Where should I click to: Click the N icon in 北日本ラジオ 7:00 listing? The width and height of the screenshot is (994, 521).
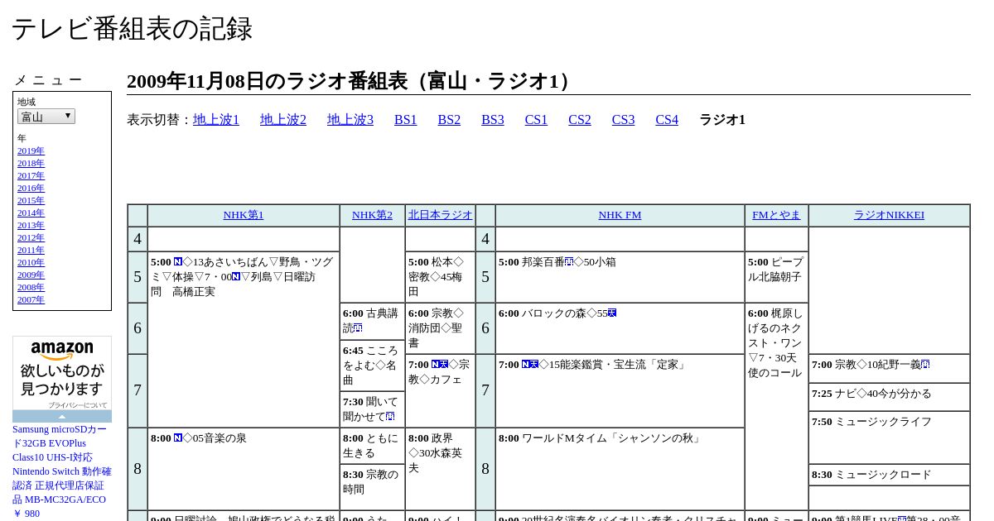pos(436,365)
